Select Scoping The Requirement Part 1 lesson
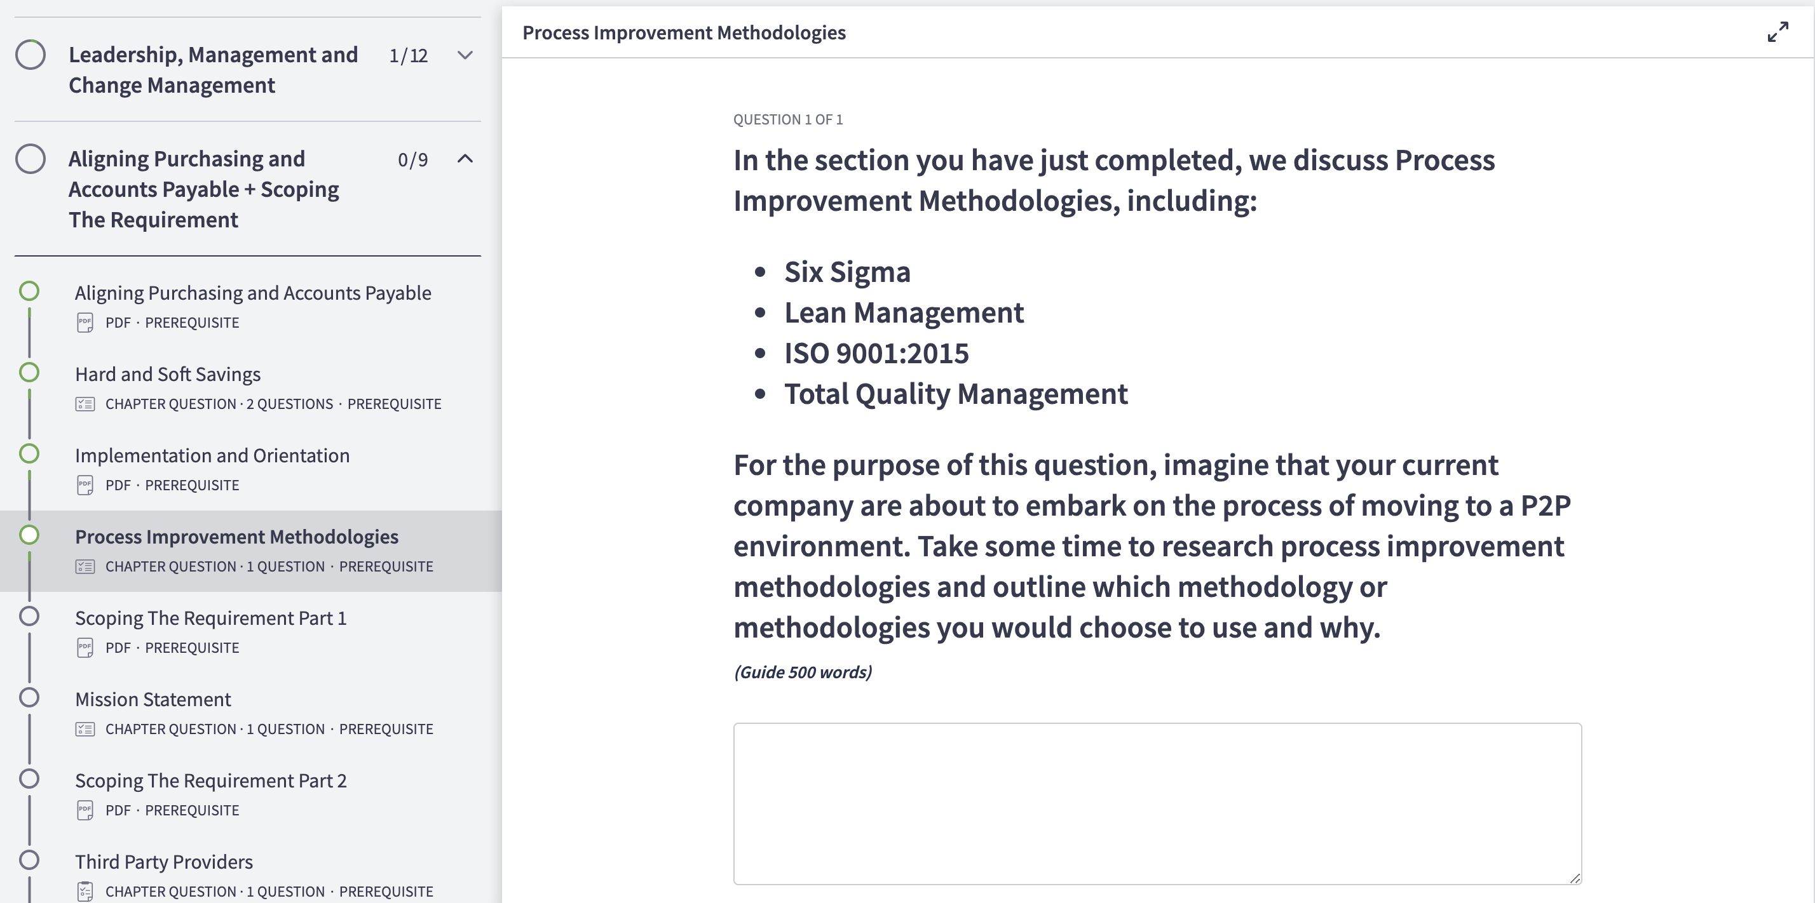This screenshot has width=1815, height=903. tap(211, 618)
